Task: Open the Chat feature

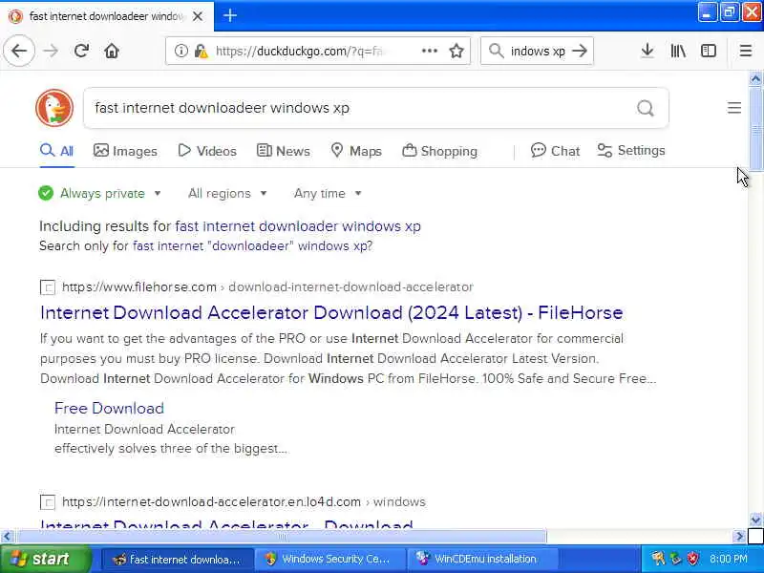Action: (555, 151)
